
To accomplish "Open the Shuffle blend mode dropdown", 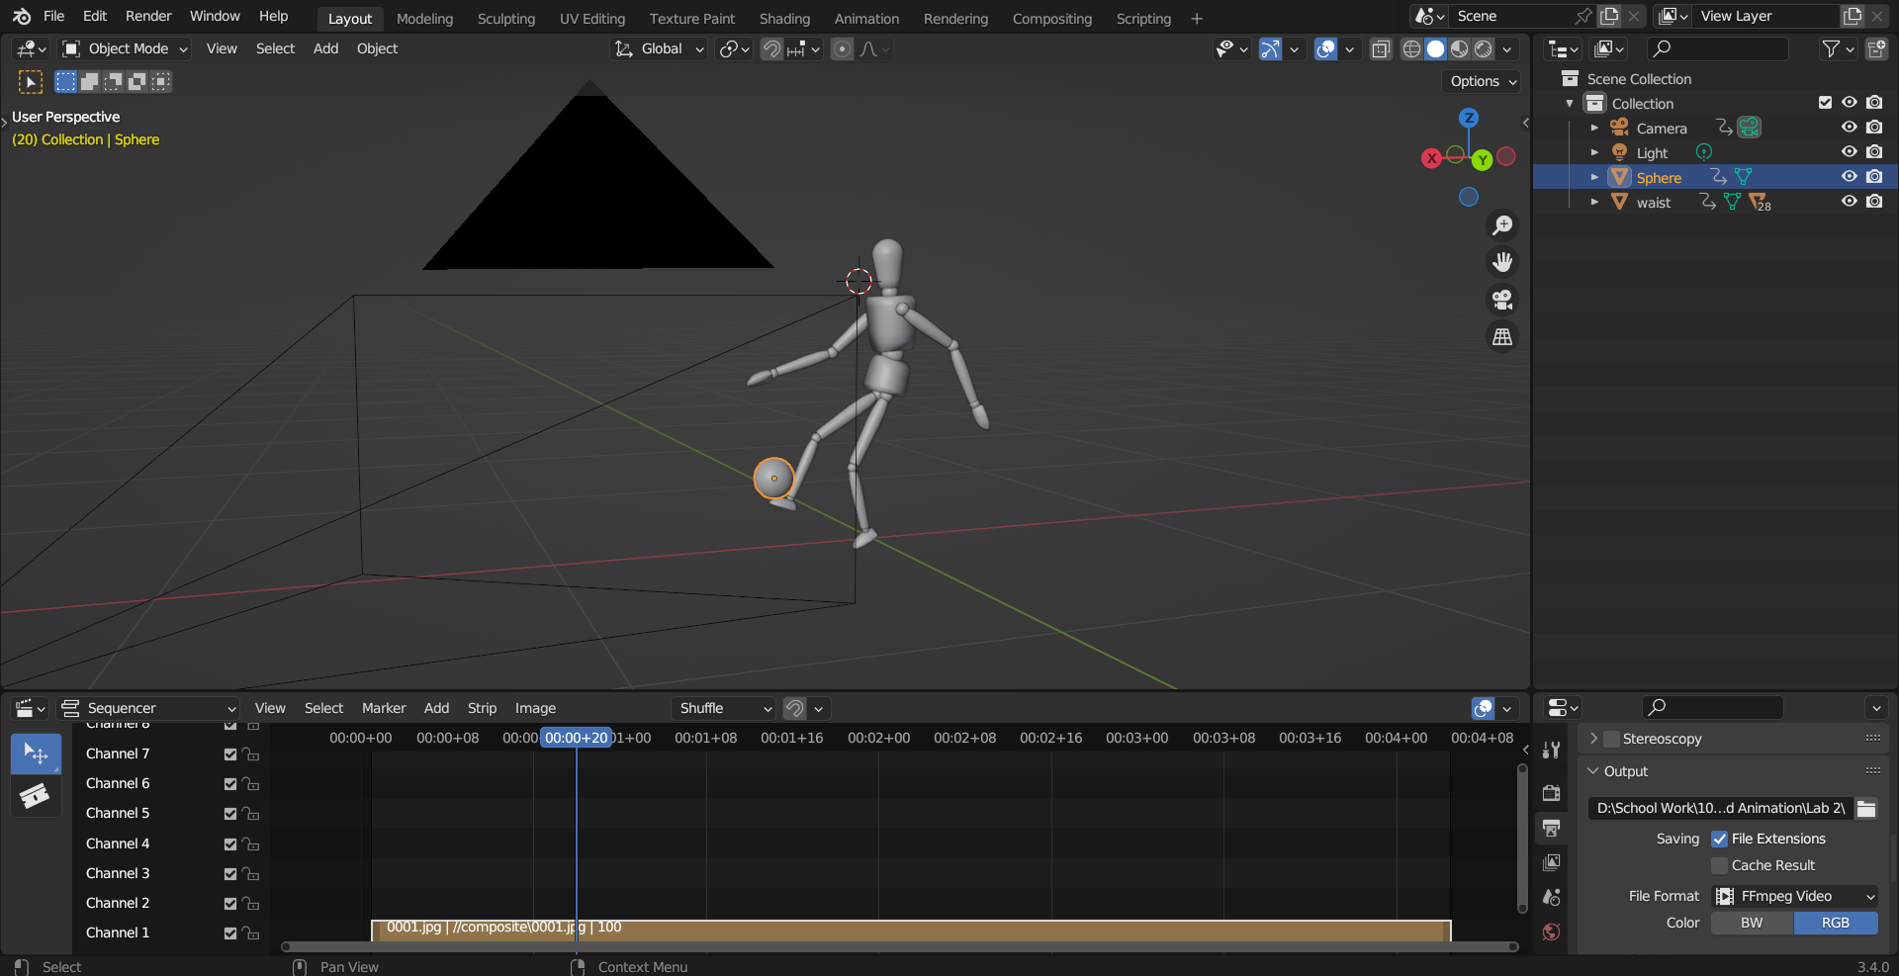I will pos(723,708).
